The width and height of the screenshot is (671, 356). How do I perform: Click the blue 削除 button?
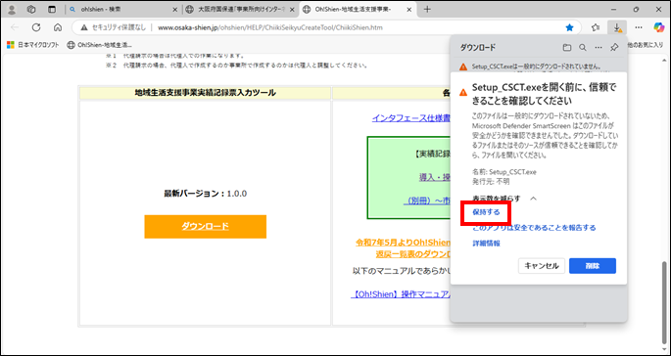(x=593, y=266)
